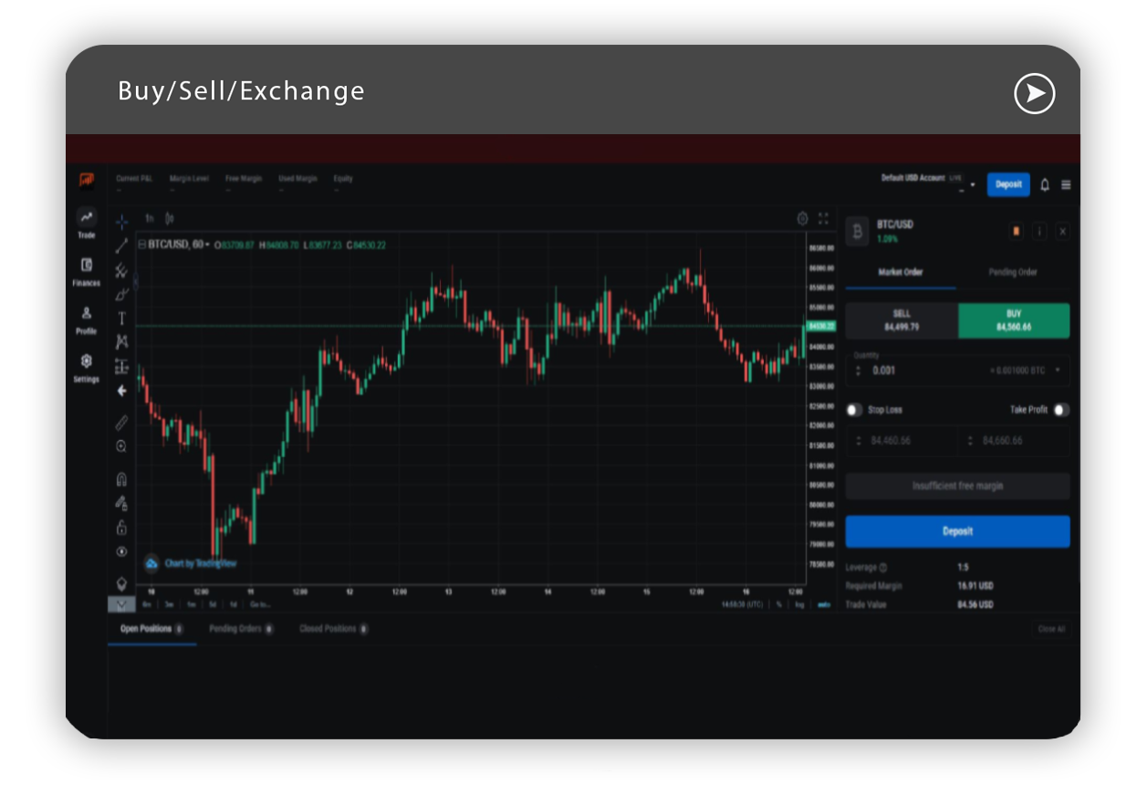The height and width of the screenshot is (785, 1147).
Task: Select the 3m date range
Action: (x=169, y=604)
